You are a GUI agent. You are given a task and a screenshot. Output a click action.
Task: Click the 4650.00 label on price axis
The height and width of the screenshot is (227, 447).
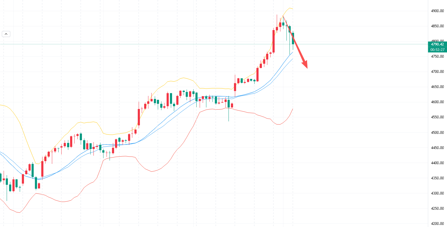click(437, 87)
